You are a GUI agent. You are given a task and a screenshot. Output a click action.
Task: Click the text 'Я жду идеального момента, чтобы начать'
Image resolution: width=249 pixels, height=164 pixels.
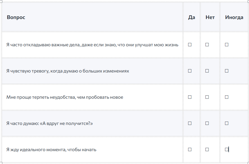(51, 150)
